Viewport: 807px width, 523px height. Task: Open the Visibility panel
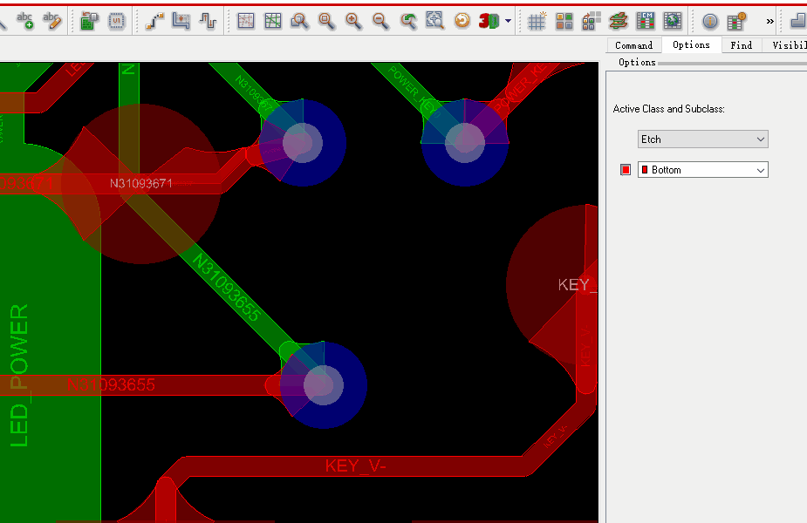coord(788,45)
